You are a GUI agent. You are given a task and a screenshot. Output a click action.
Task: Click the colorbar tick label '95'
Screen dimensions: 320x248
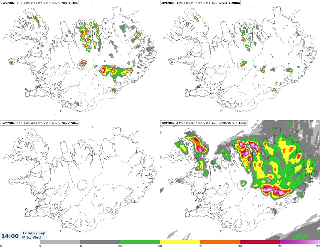click(x=280, y=246)
